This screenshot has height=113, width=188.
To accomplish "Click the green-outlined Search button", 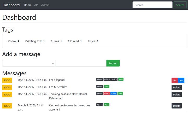I will pyautogui.click(x=180, y=5).
